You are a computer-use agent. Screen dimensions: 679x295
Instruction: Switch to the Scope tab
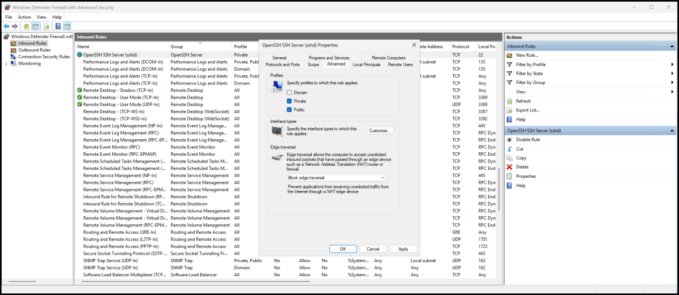coord(313,65)
